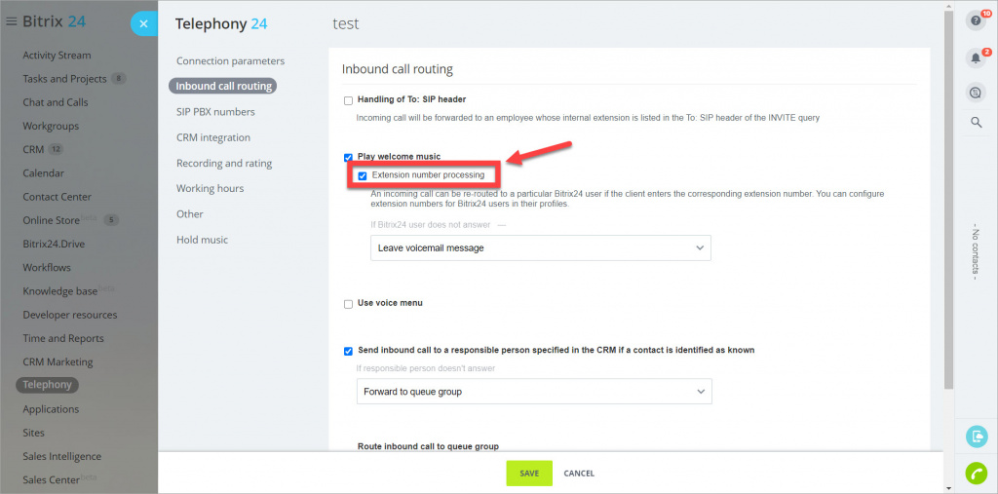Click the teal device icon above phone button
Viewport: 998px width, 494px height.
click(975, 437)
